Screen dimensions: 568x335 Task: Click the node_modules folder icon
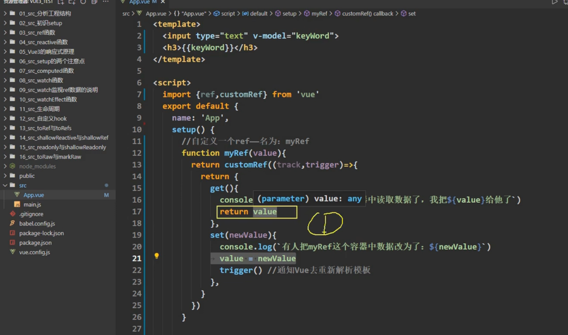(12, 166)
